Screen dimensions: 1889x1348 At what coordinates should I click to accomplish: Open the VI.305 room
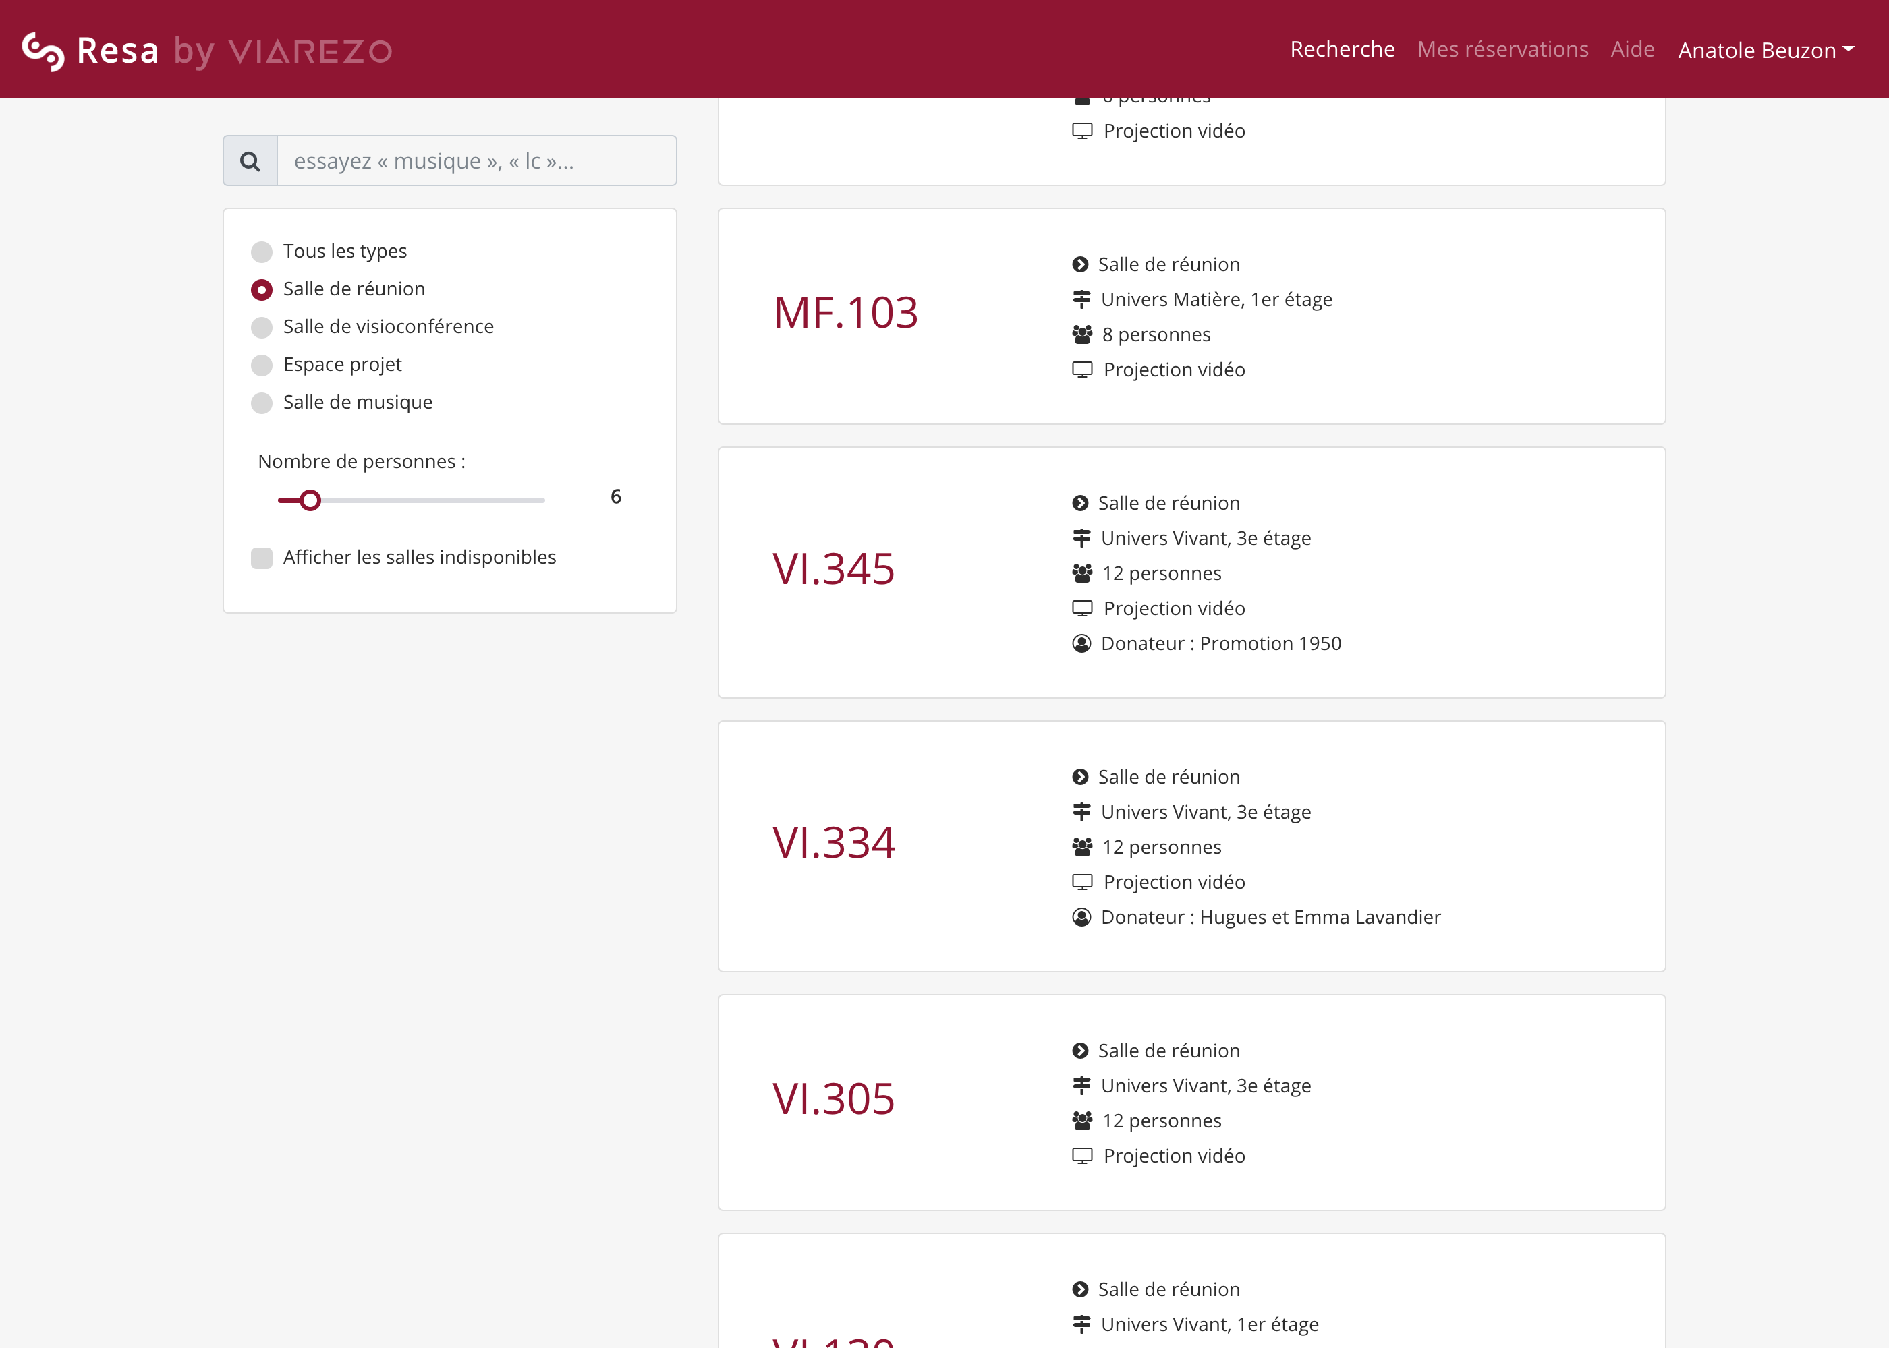[833, 1099]
